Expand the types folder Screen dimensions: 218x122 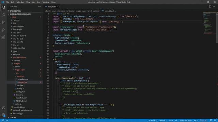click(x=25, y=51)
